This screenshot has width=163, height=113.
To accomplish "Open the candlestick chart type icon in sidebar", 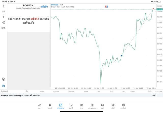I will point(3,11).
